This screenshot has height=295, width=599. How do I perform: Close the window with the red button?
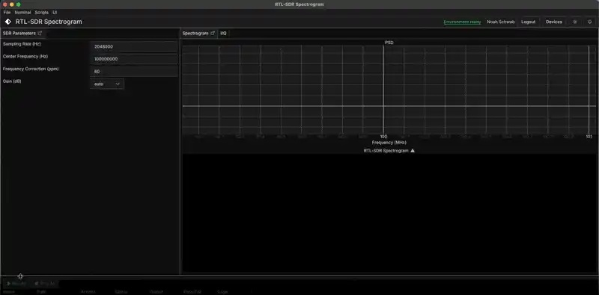tap(5, 4)
